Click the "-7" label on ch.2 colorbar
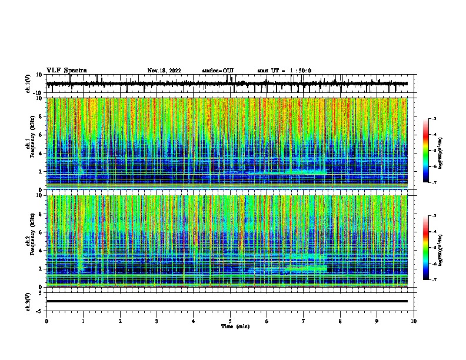This screenshot has height=360, width=466. (x=434, y=280)
